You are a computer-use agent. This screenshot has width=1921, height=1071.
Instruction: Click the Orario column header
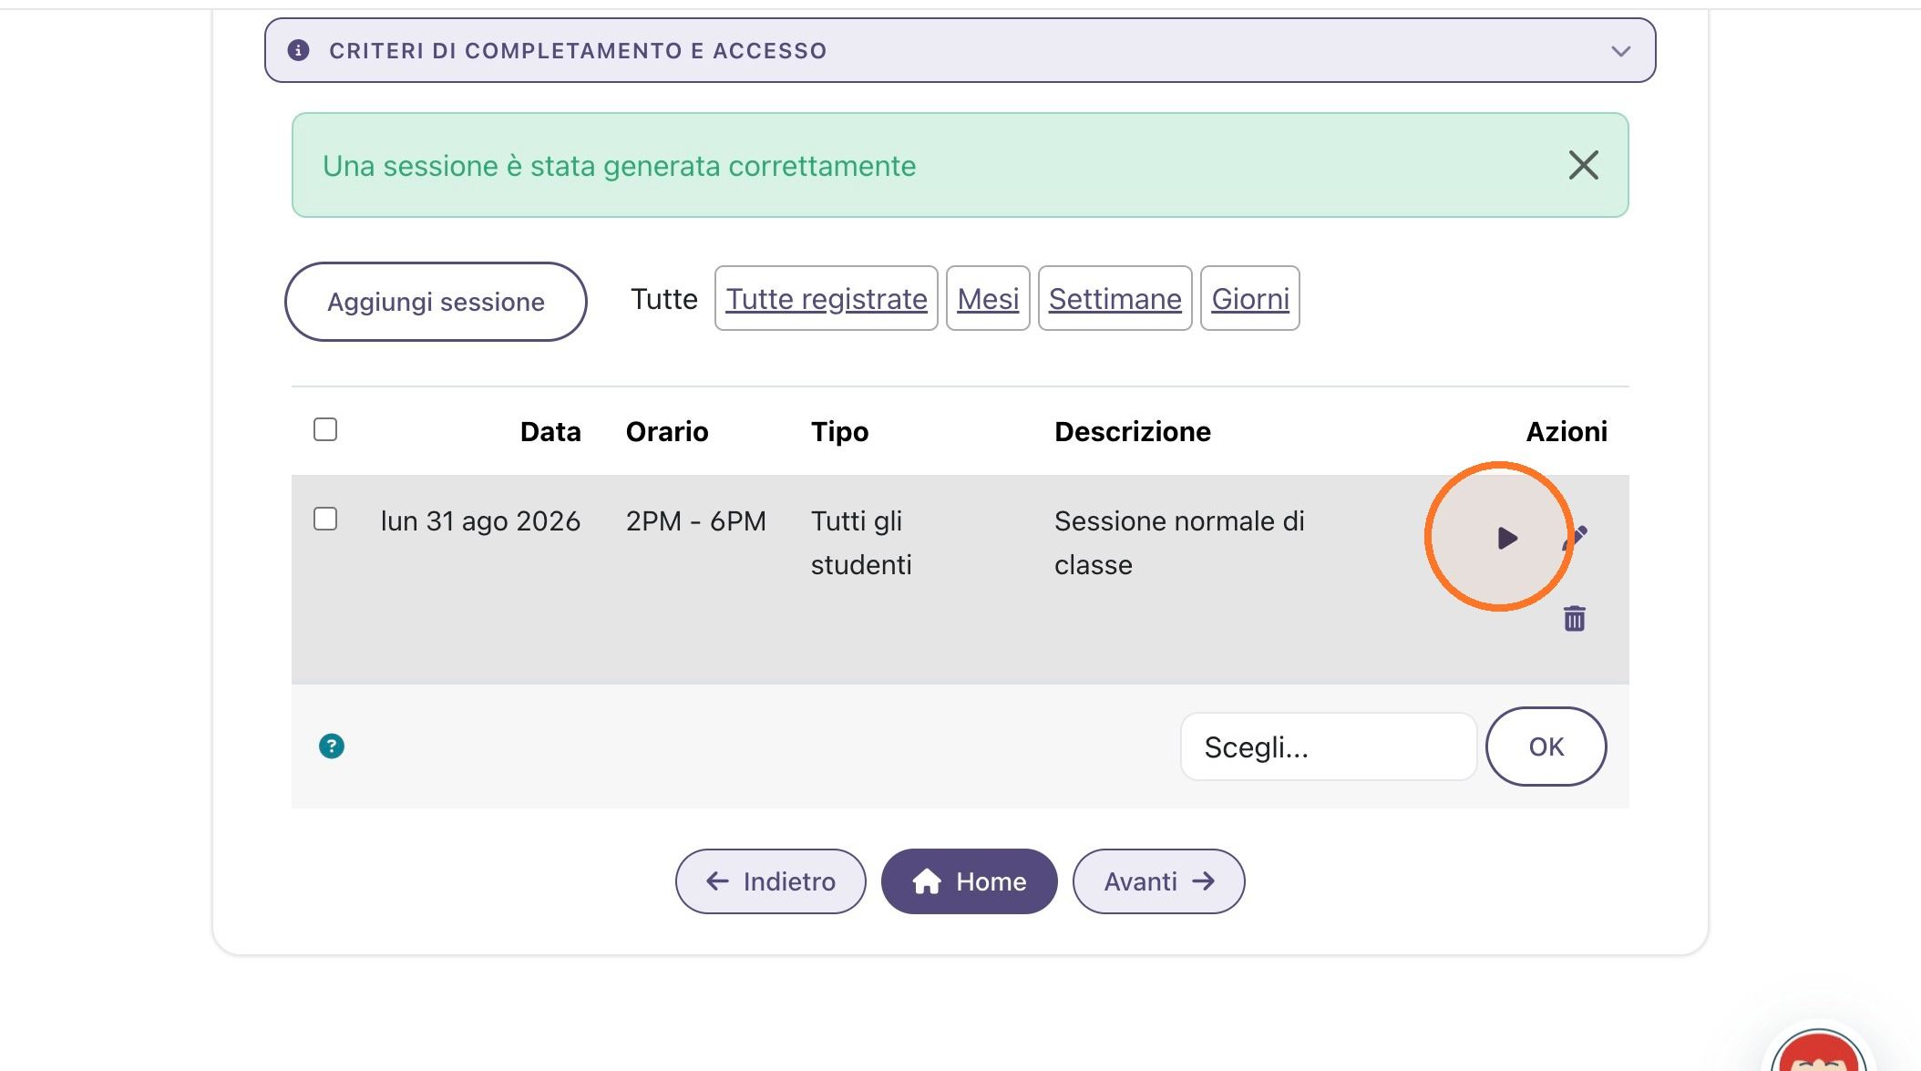pos(667,431)
